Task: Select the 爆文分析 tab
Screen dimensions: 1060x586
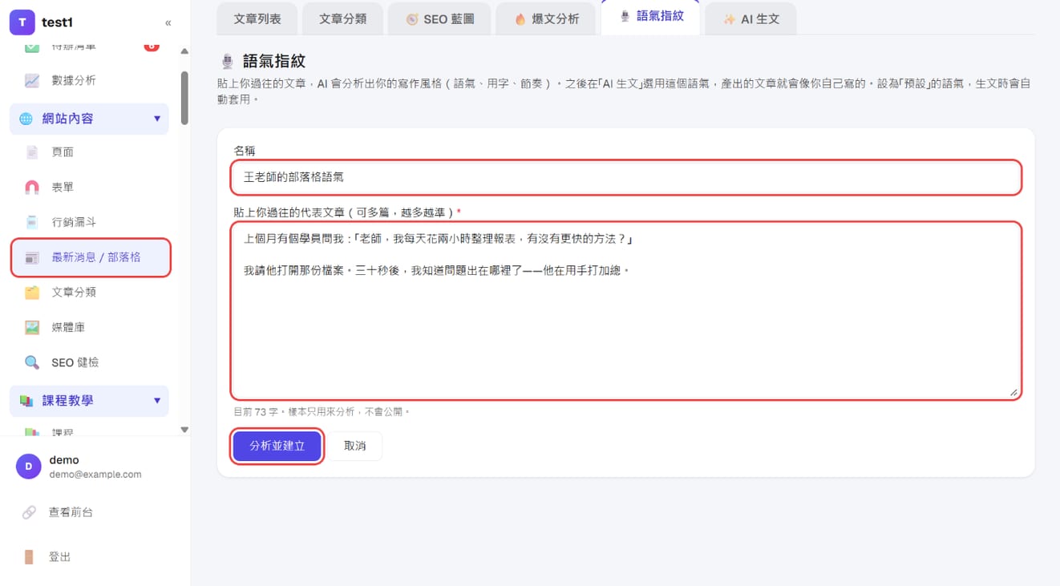Action: click(x=546, y=18)
